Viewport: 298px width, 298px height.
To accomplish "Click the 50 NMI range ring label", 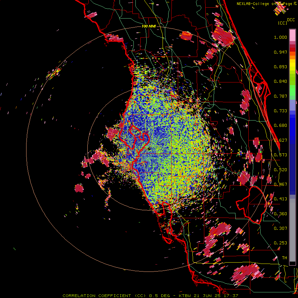I will pos(149,87).
